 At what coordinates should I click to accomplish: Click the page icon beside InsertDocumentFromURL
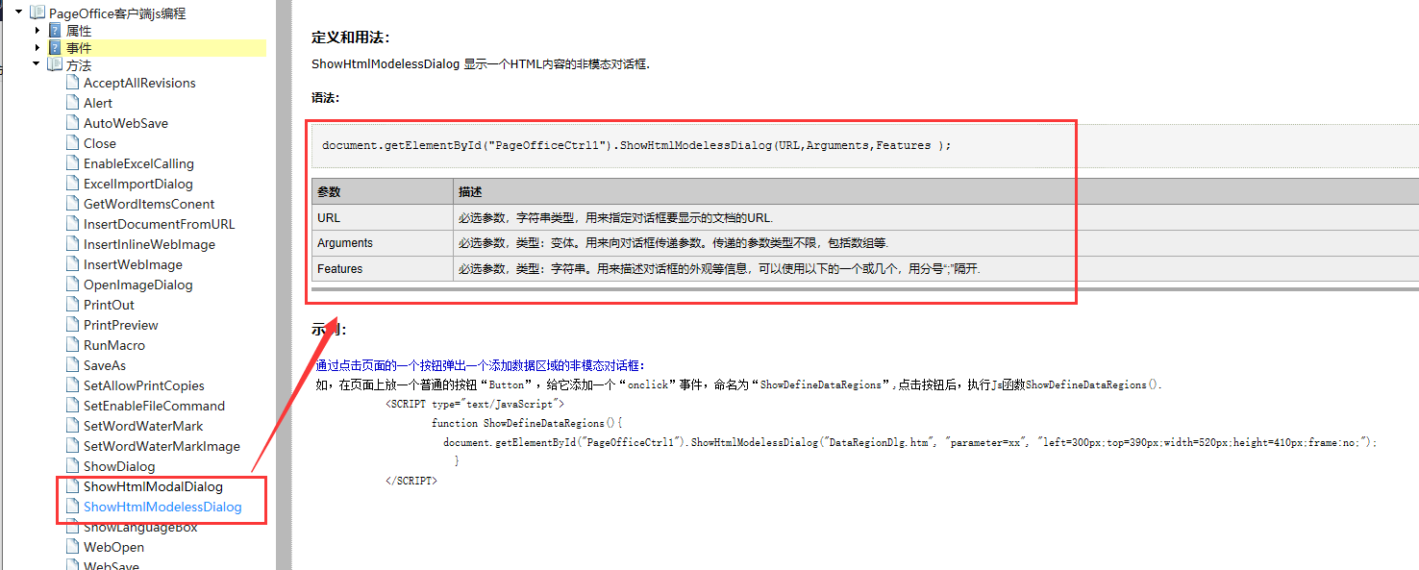(x=72, y=224)
